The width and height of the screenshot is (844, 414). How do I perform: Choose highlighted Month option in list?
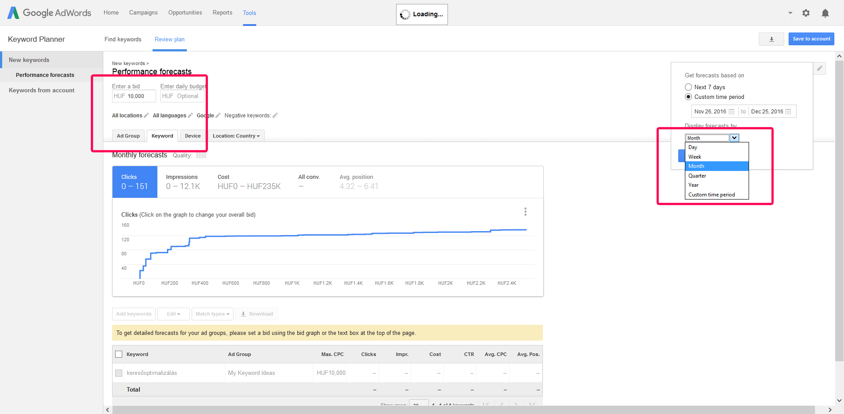tap(717, 166)
